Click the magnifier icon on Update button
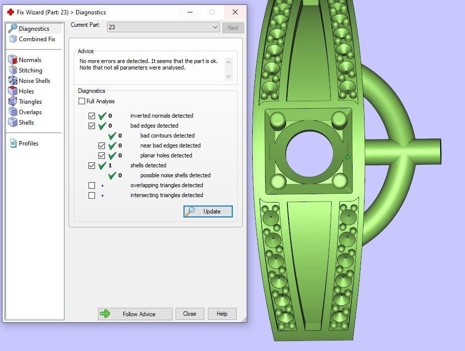Viewport: 465px width, 351px height. click(x=190, y=211)
